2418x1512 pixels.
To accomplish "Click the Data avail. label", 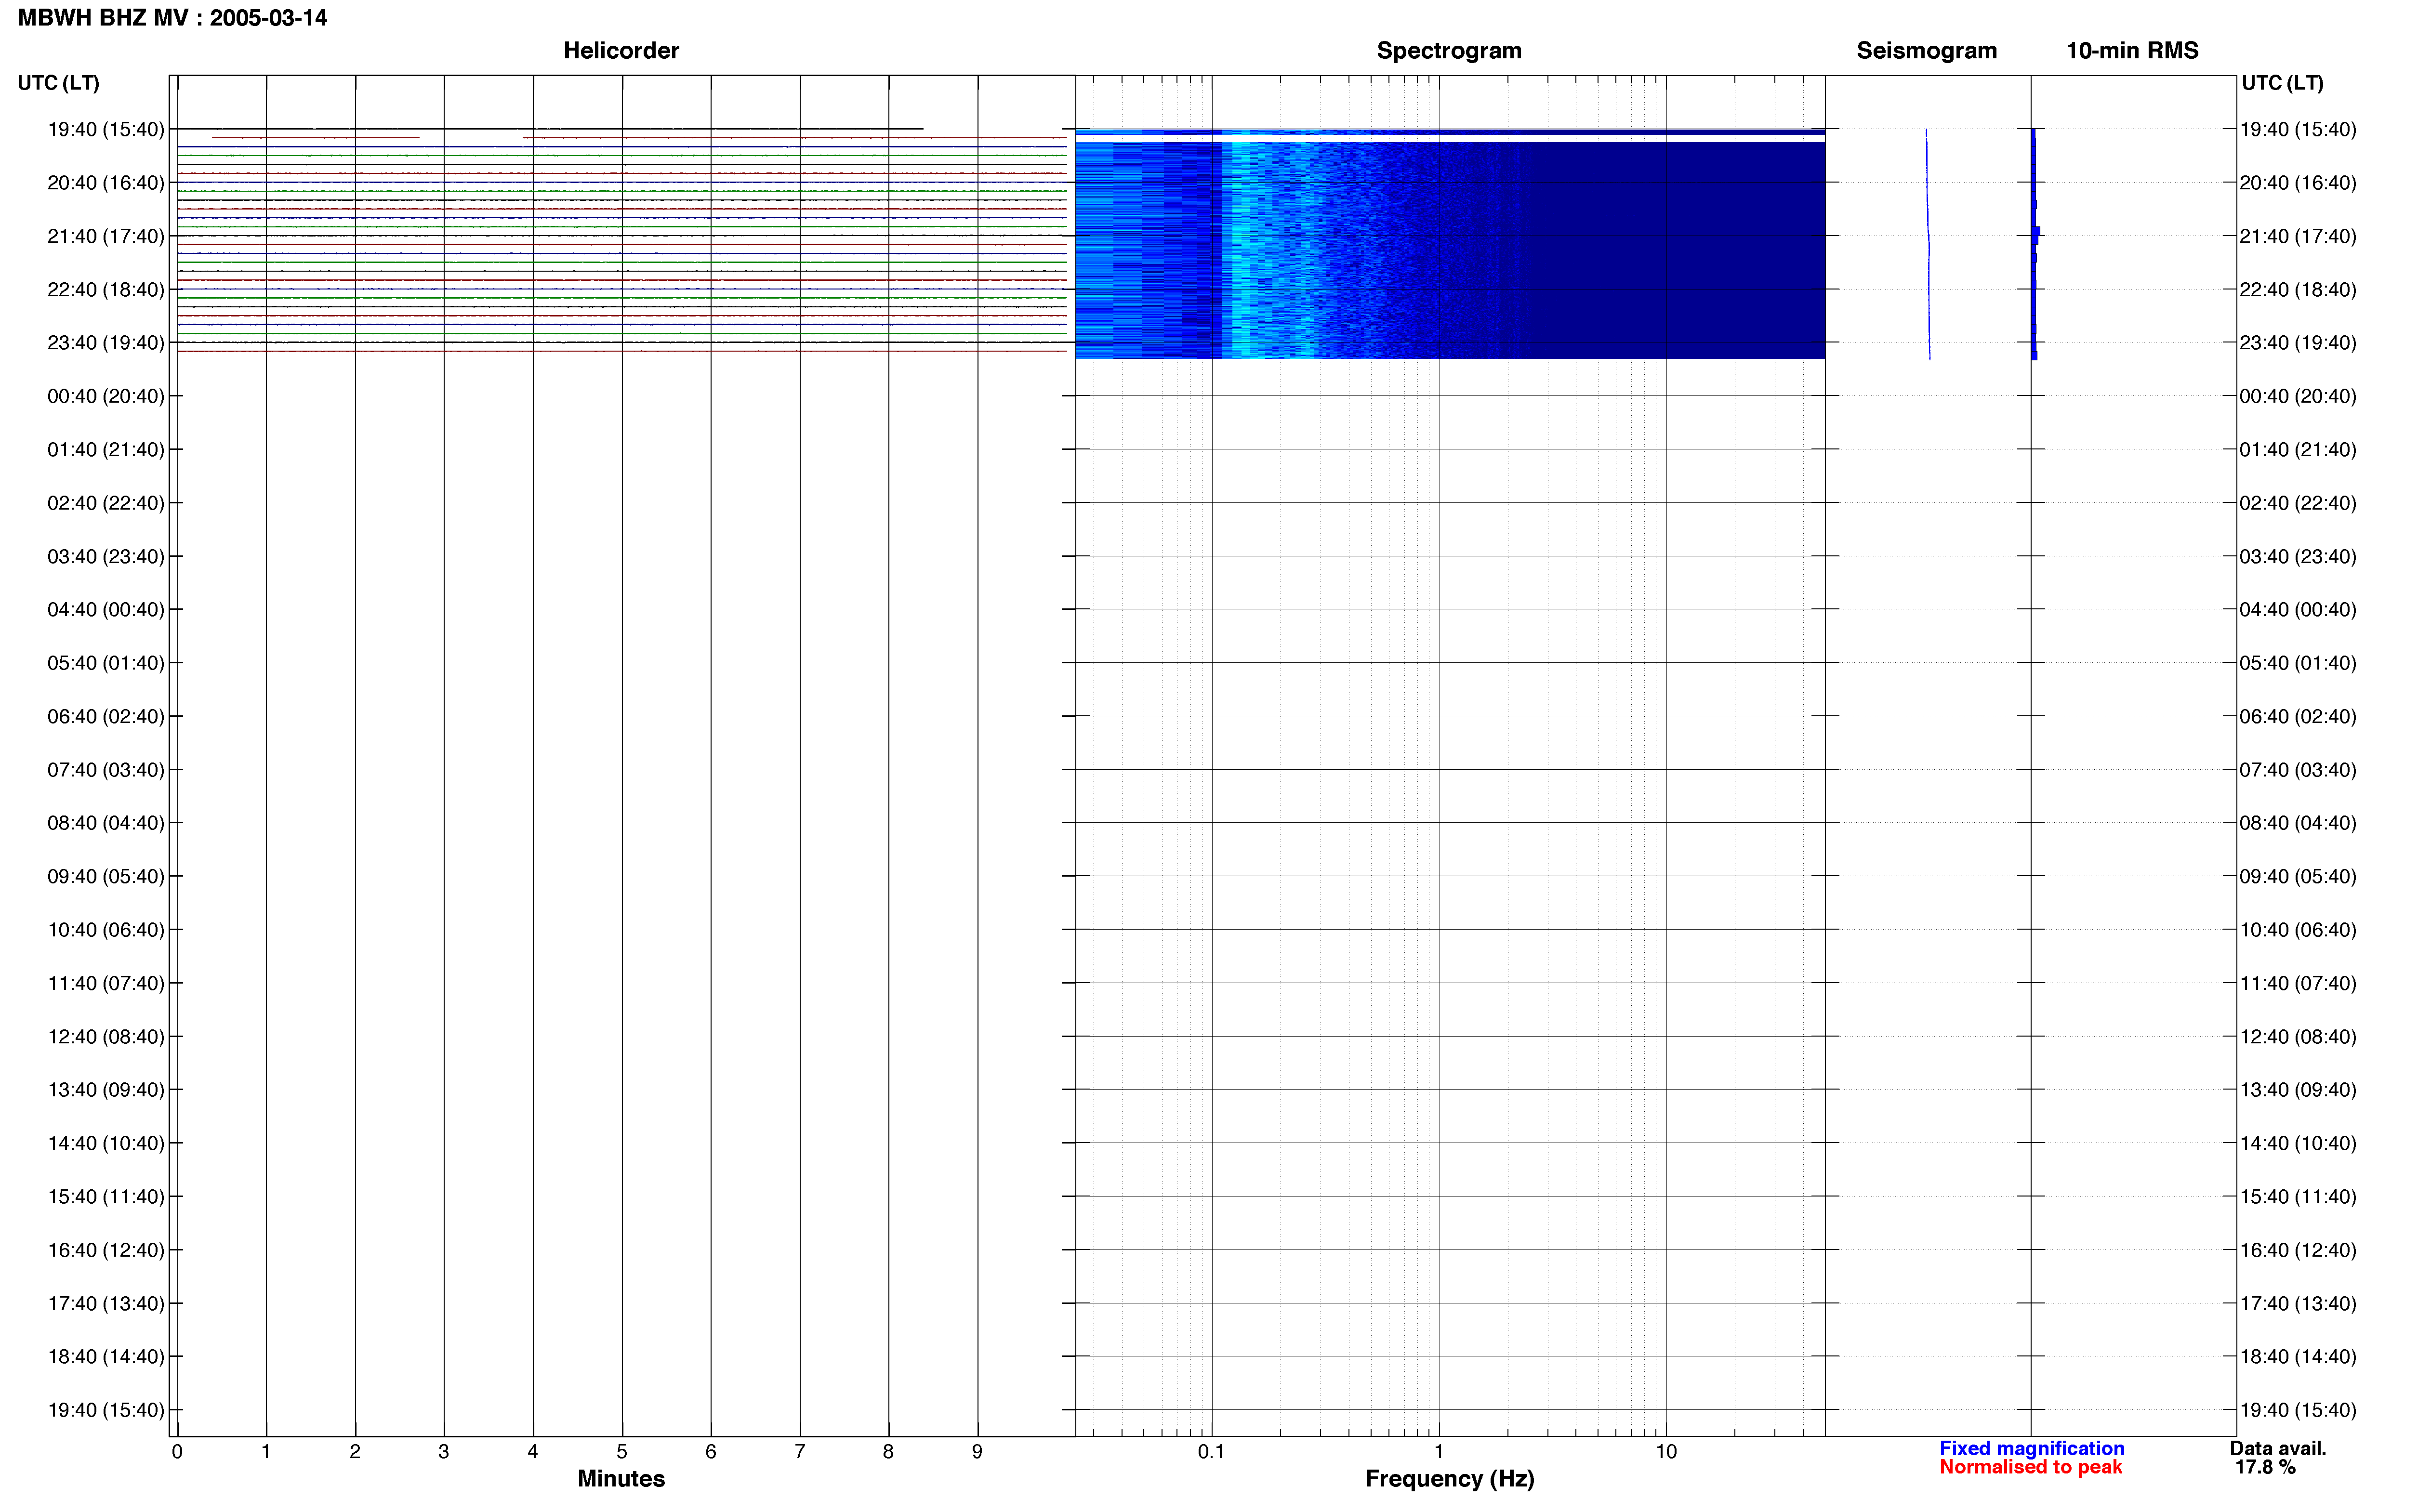I will pos(2278,1448).
